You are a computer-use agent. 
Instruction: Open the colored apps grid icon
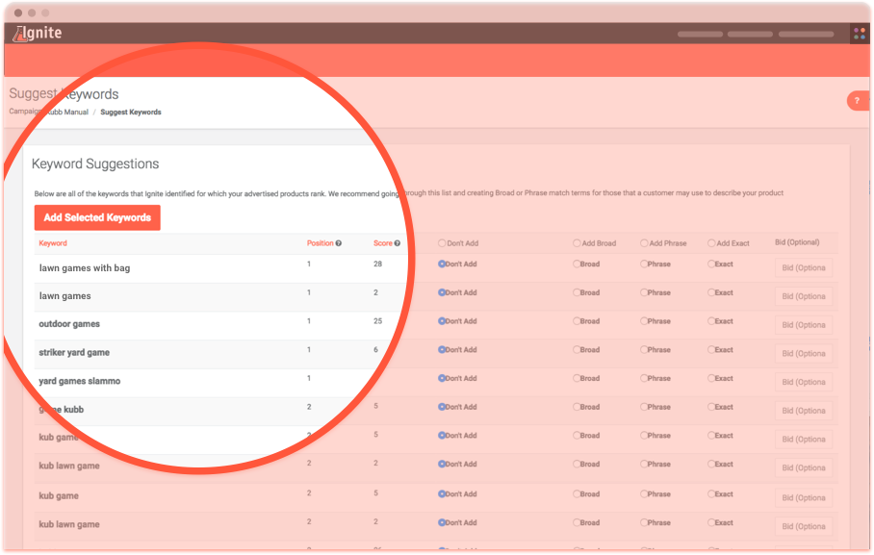tap(860, 34)
